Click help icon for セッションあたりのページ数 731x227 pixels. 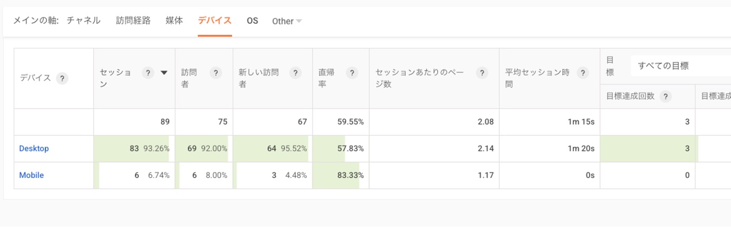pyautogui.click(x=482, y=73)
